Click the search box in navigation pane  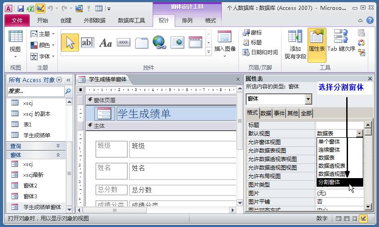coord(36,91)
